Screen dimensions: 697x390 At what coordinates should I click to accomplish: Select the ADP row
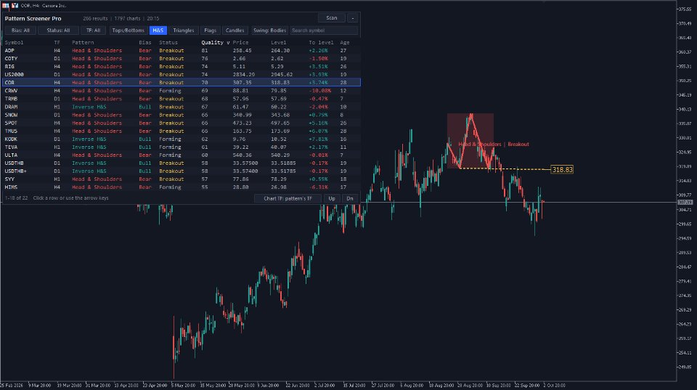coord(182,51)
